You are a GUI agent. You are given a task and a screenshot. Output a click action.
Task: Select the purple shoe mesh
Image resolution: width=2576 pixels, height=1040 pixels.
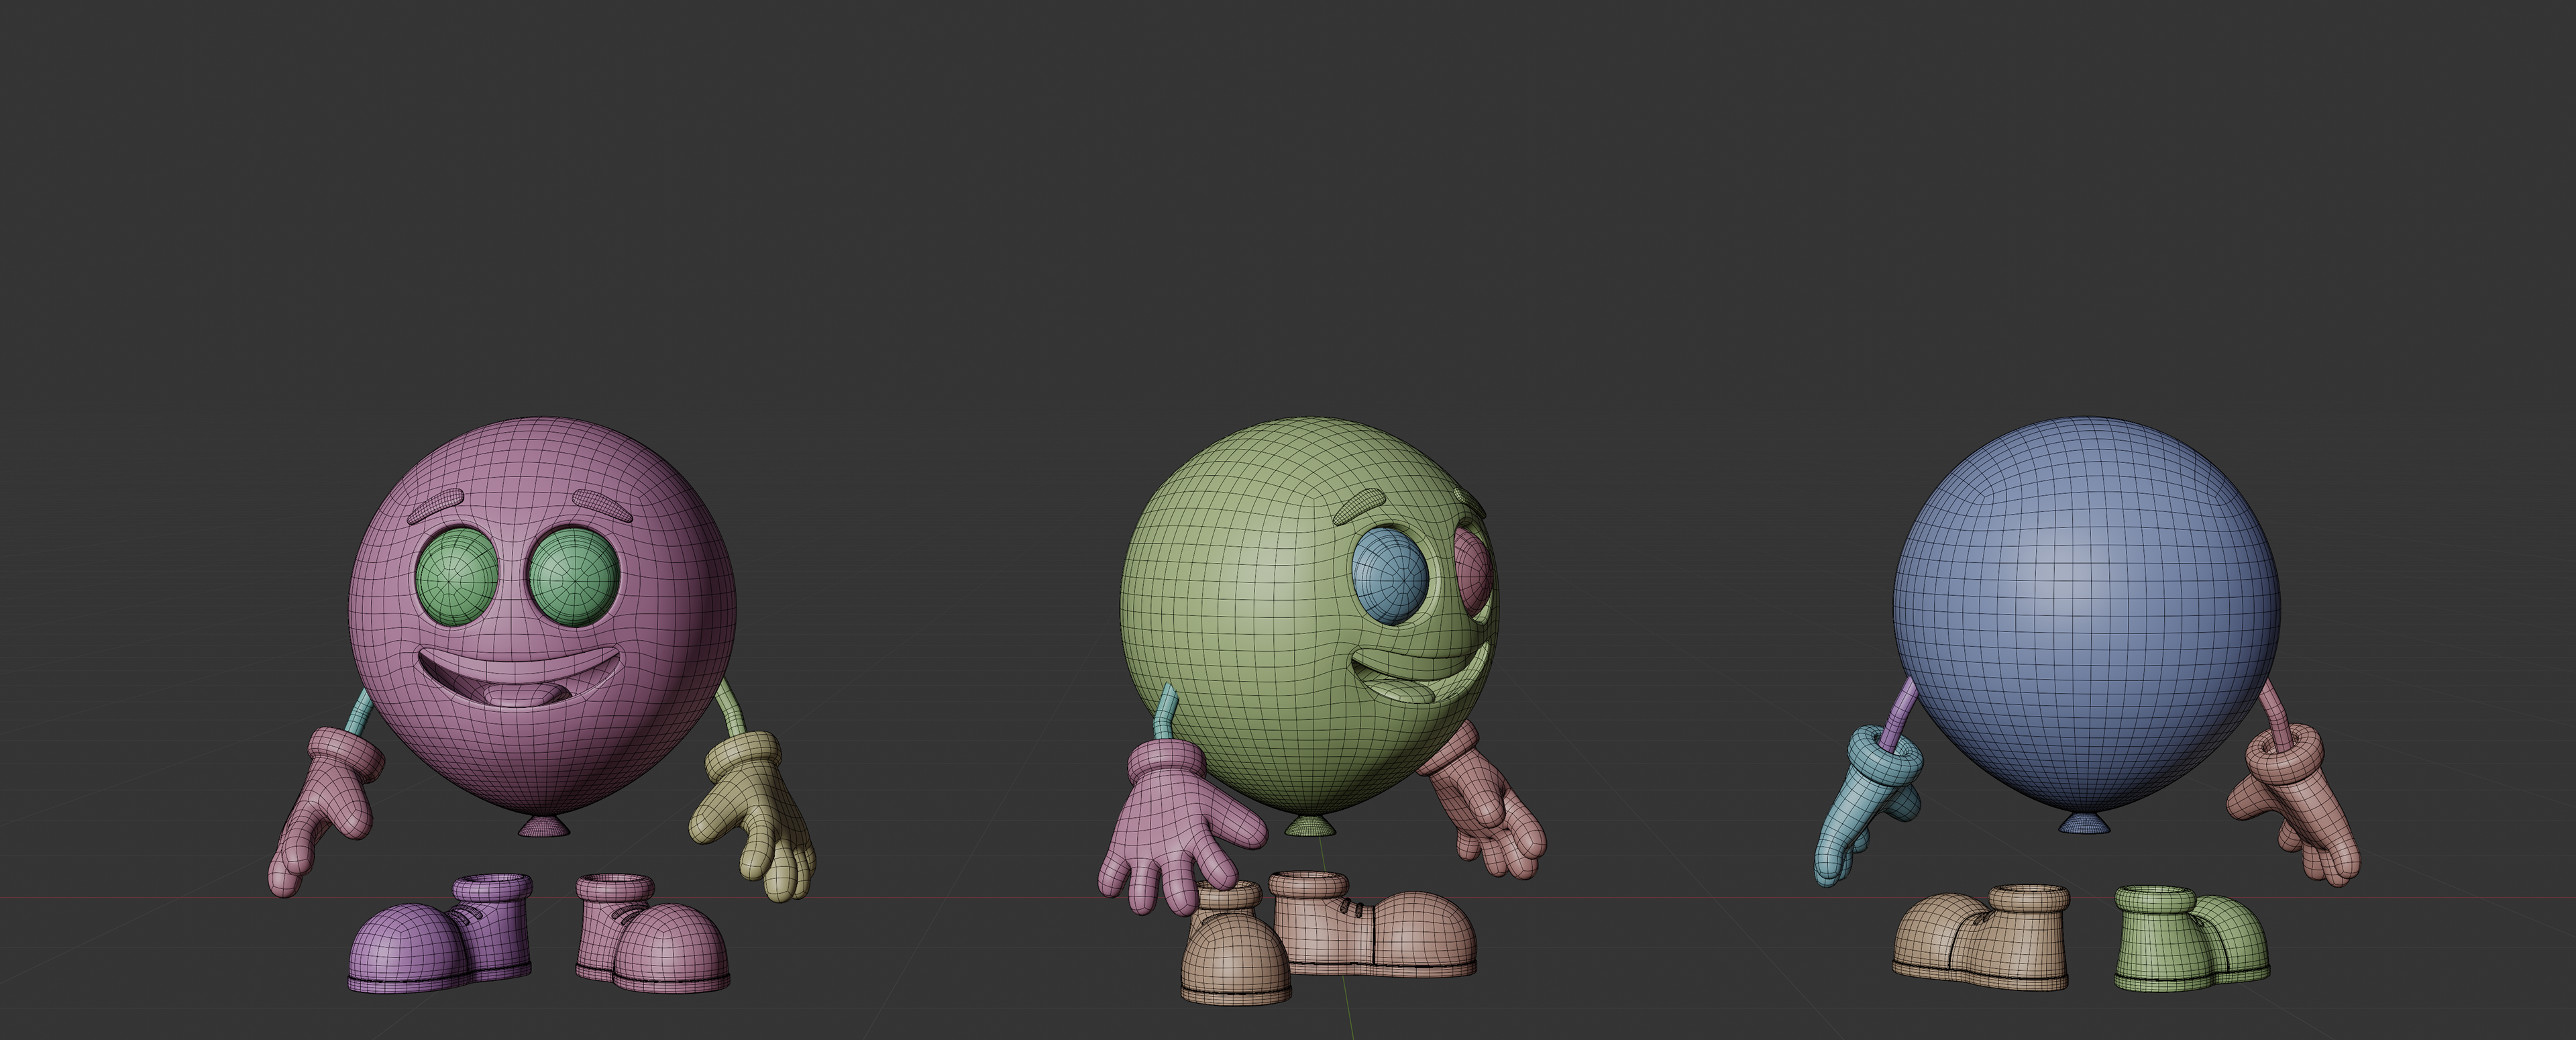tap(420, 942)
